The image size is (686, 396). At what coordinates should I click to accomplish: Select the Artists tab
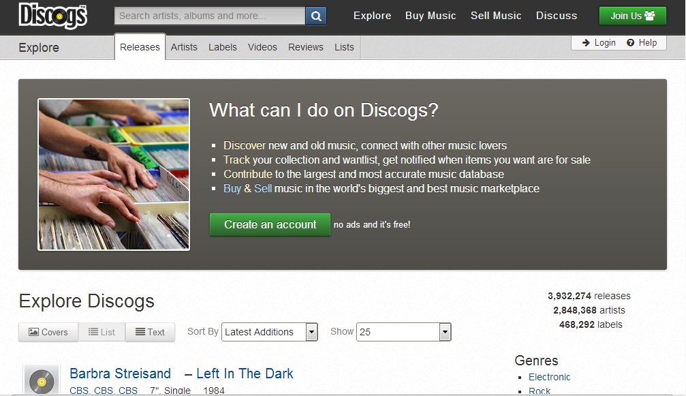(184, 47)
